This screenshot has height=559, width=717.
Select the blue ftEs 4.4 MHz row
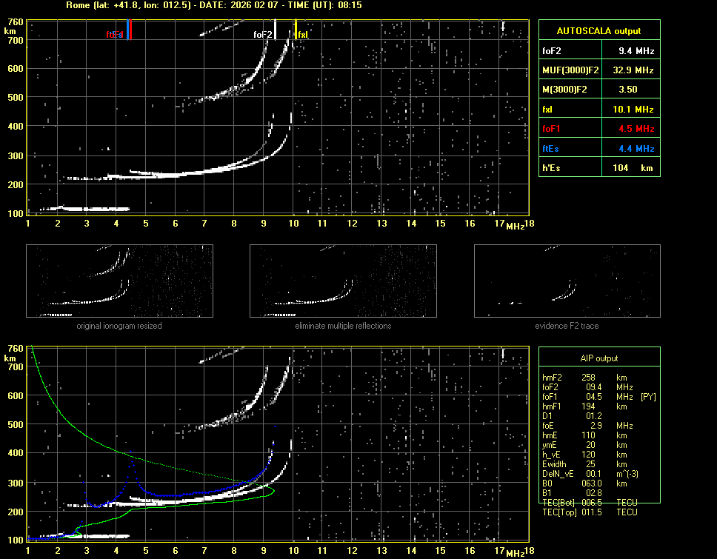coord(598,149)
